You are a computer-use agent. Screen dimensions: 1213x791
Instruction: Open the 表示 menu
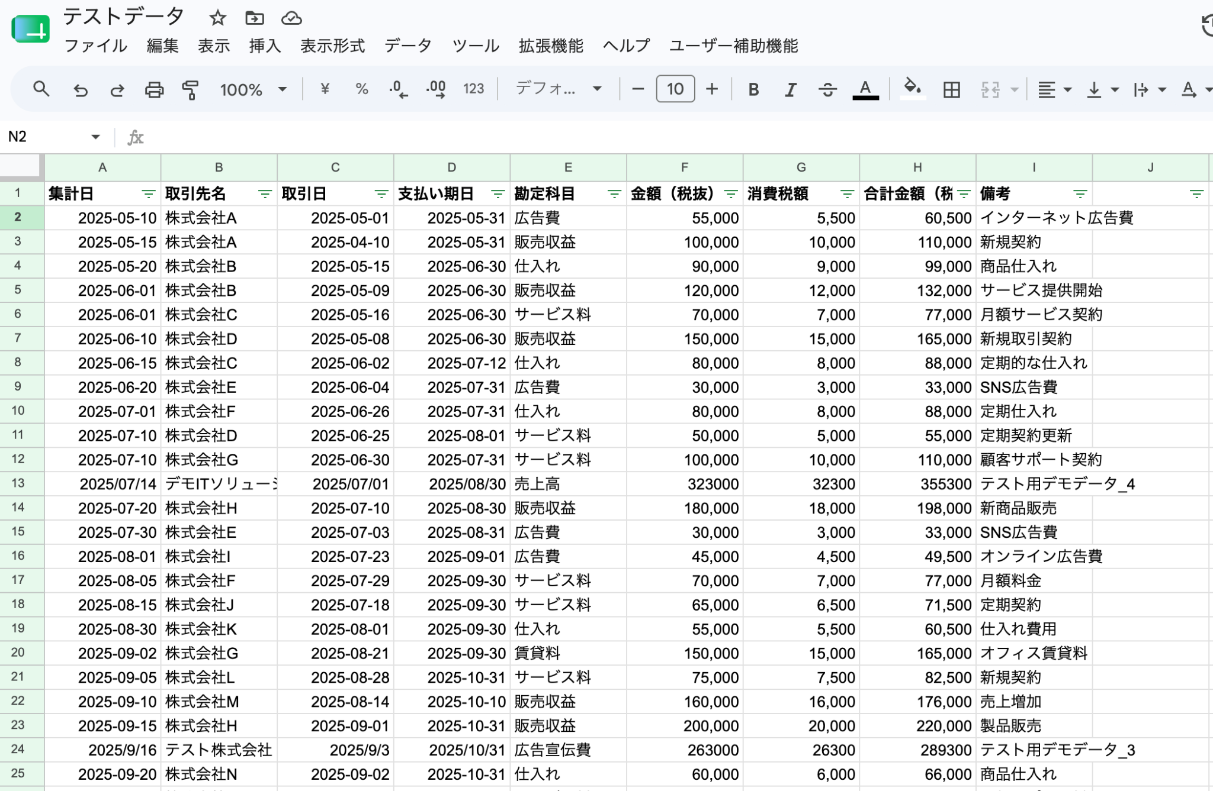[213, 46]
